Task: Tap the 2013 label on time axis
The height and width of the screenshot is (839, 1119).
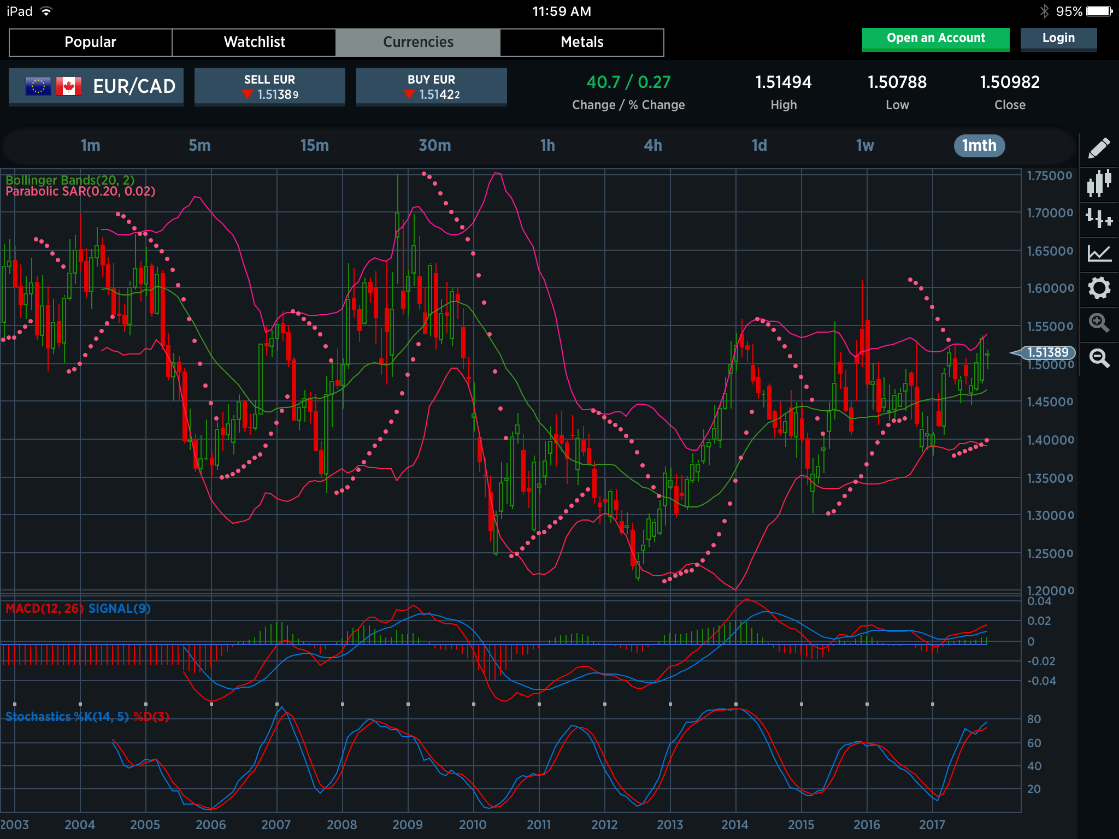Action: coord(670,825)
